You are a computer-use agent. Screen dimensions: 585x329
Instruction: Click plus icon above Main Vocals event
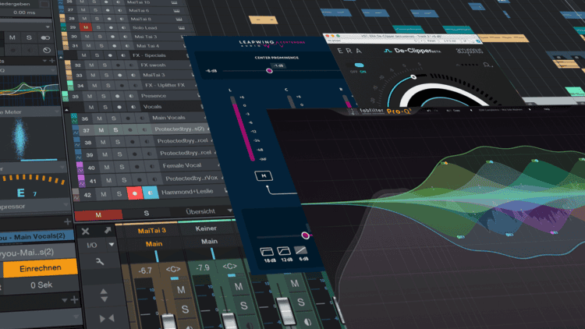click(x=67, y=222)
